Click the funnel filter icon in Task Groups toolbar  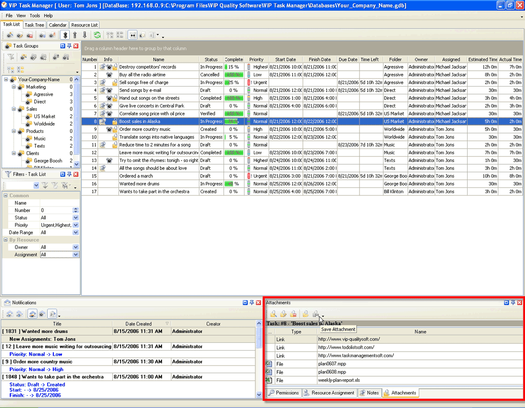[11, 57]
